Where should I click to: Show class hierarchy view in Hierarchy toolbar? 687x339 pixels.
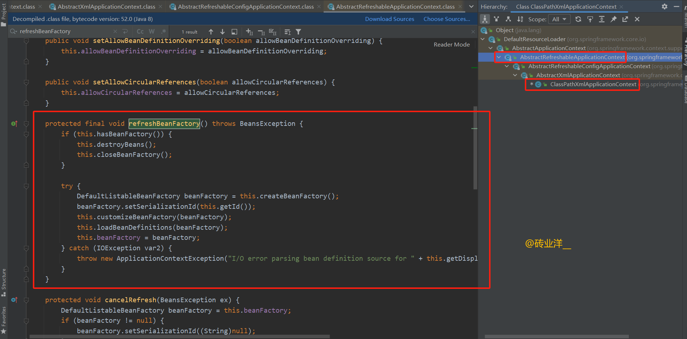point(485,19)
